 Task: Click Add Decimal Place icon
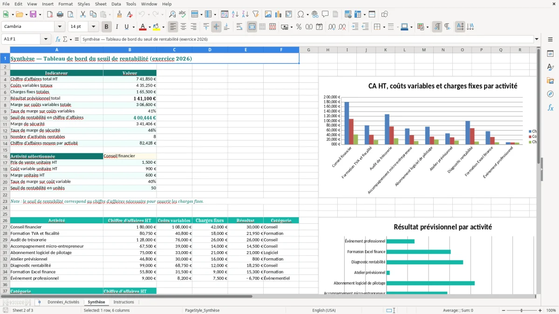tap(332, 27)
